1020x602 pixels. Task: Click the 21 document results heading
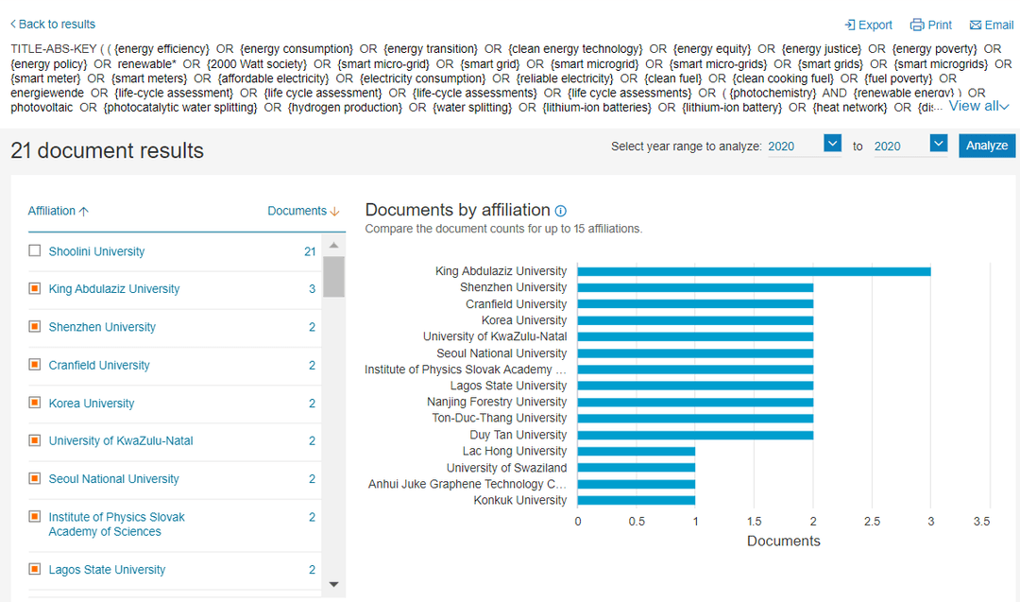point(108,150)
